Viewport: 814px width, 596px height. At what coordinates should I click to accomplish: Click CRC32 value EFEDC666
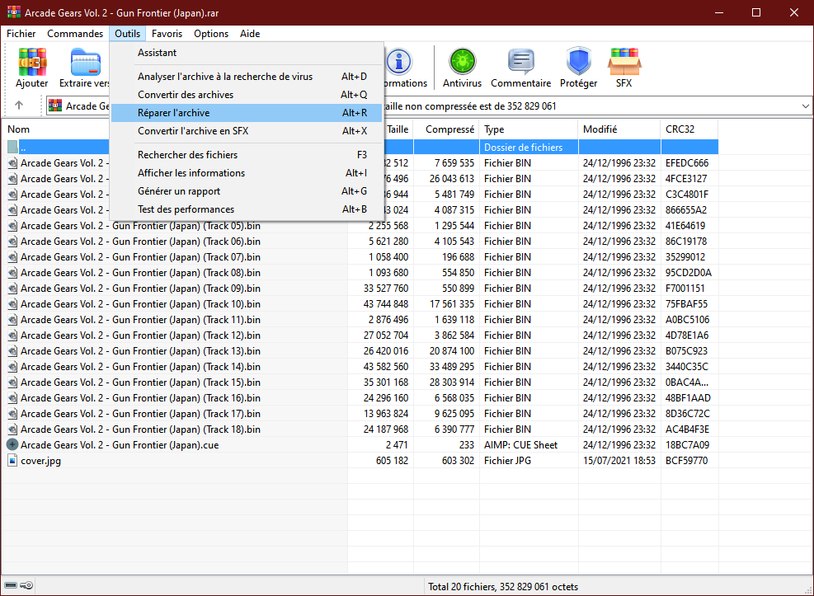click(x=687, y=163)
